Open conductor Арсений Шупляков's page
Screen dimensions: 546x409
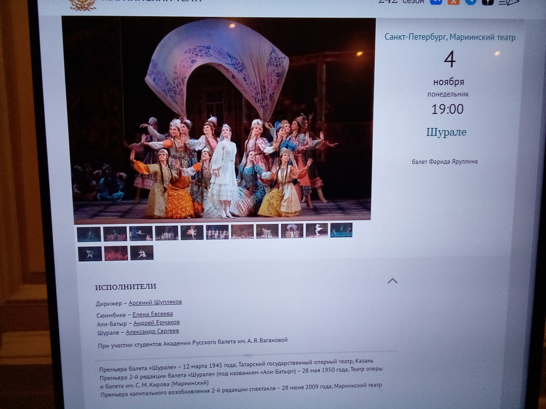155,302
